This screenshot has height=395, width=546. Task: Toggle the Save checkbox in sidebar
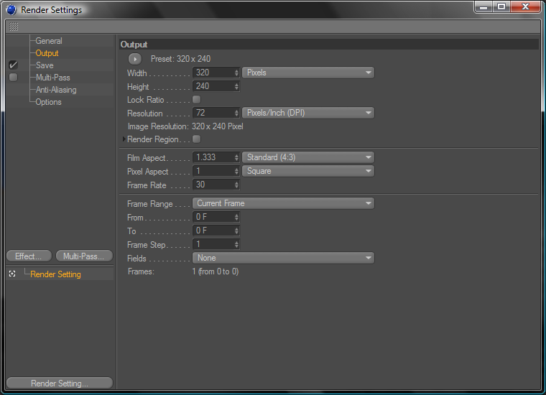(13, 65)
